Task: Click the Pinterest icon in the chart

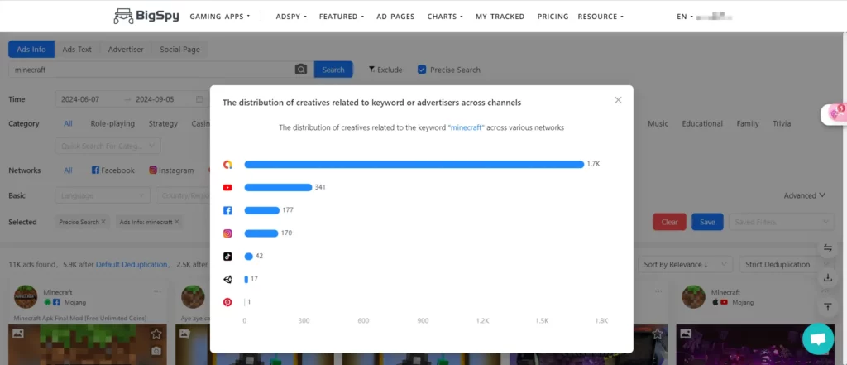Action: (x=227, y=302)
